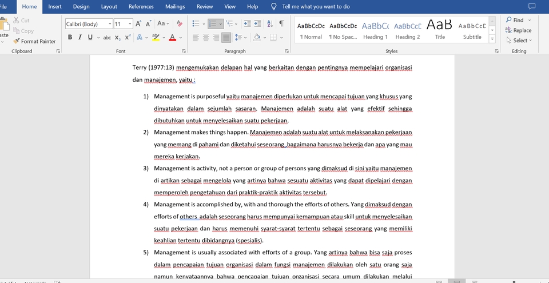Click Tell me what you want to do
Screen dimensions: 549x283
pyautogui.click(x=316, y=6)
